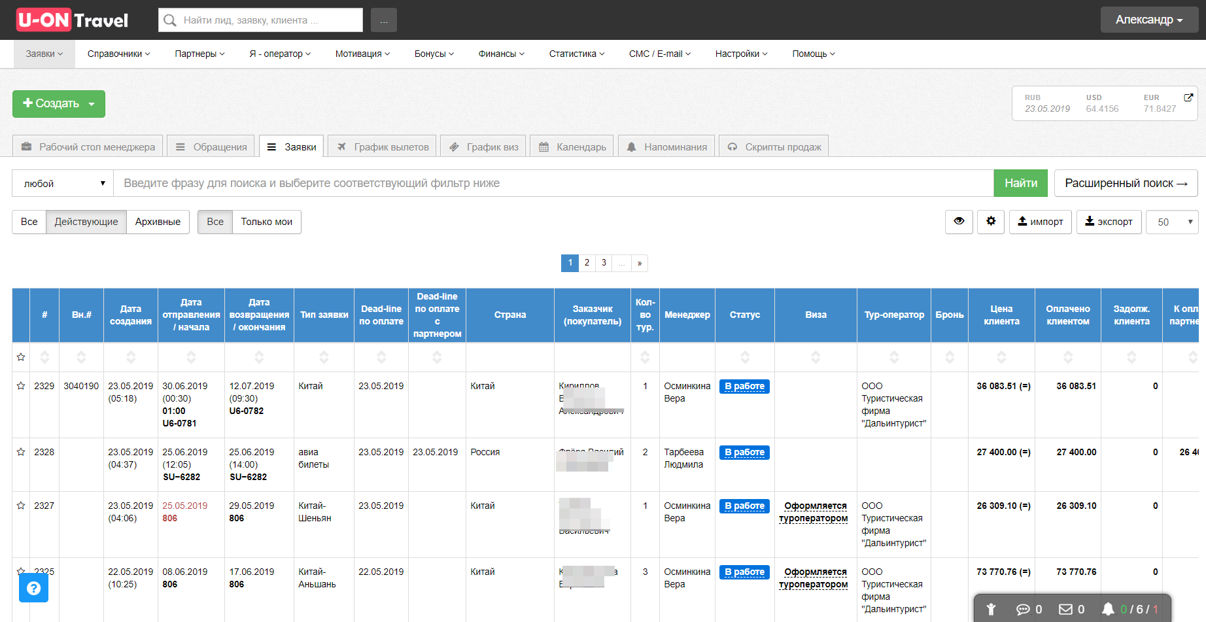Open chat messages via the speech bubble icon
This screenshot has width=1206, height=622.
pyautogui.click(x=1024, y=609)
